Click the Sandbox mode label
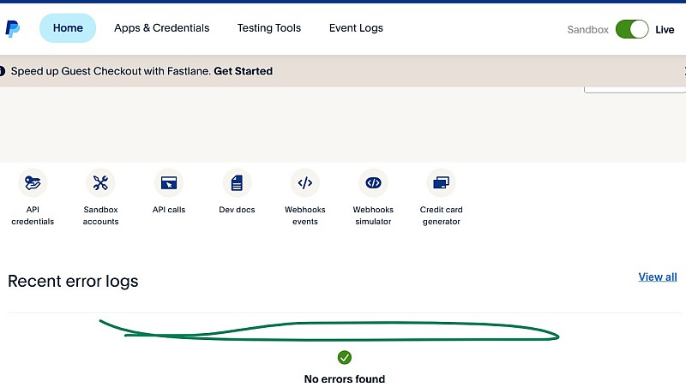Screen dimensions: 686x387 pos(588,30)
